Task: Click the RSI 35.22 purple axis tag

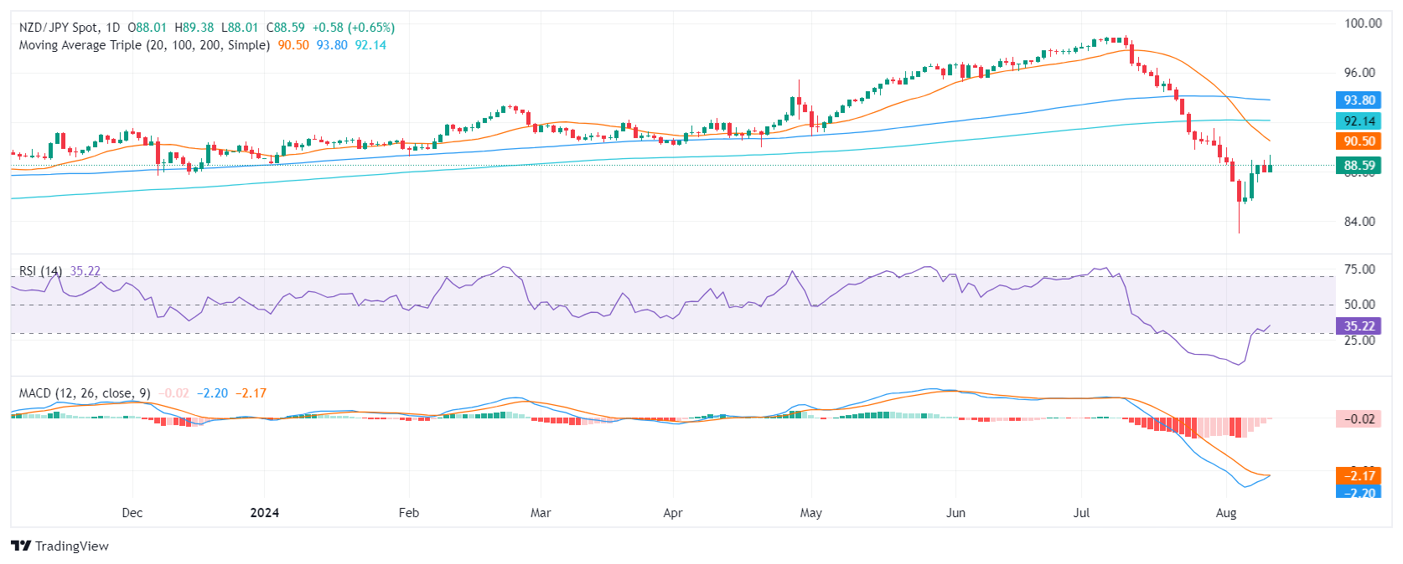Action: click(1358, 326)
